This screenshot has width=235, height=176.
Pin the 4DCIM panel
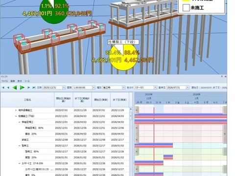[x=222, y=76]
